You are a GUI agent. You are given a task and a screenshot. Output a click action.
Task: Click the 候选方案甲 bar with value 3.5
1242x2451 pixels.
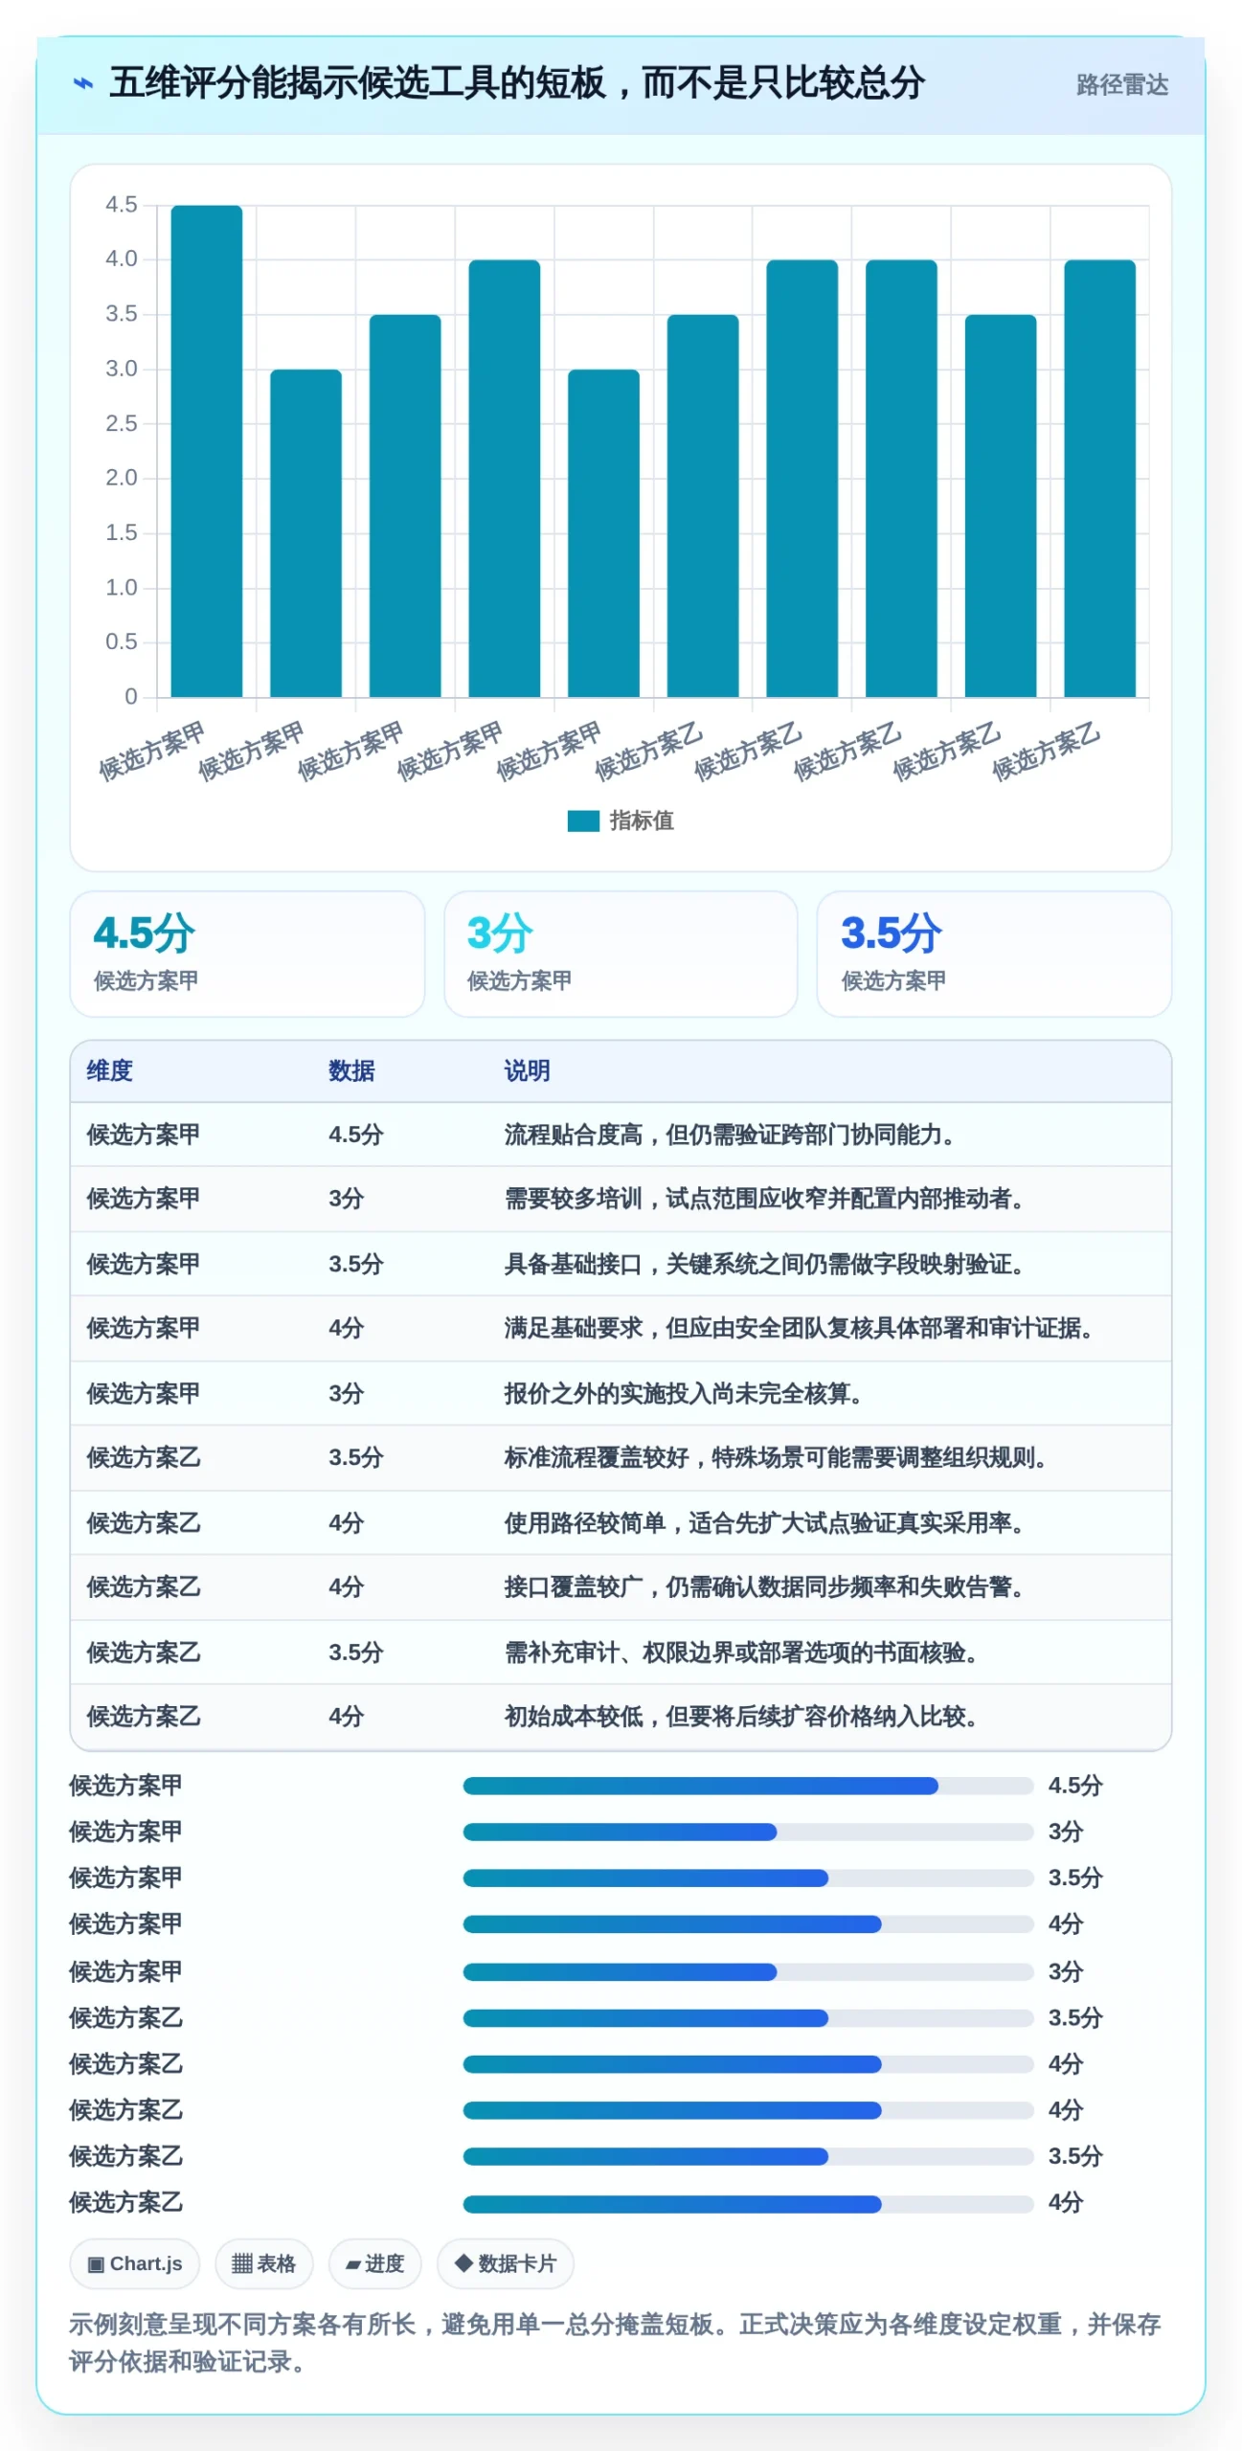pos(405,506)
